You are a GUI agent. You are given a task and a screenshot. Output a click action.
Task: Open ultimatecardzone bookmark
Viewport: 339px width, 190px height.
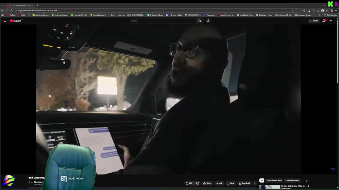[x=41, y=15]
